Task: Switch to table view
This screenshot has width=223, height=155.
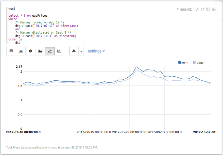Action: click(x=11, y=51)
